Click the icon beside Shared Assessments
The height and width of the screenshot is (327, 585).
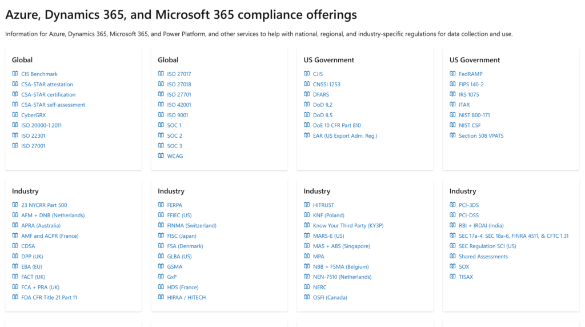point(452,256)
